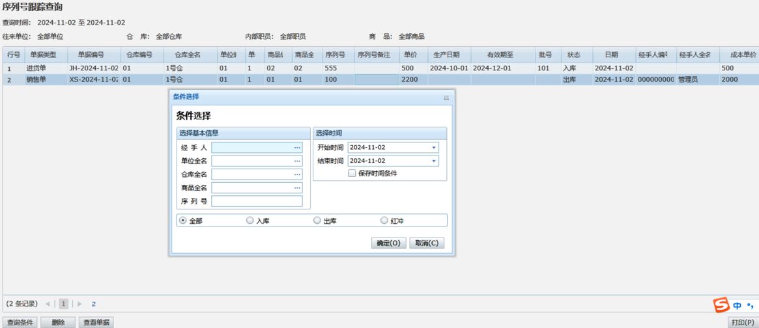
Task: Click the previous page arrow in pager
Action: point(48,304)
